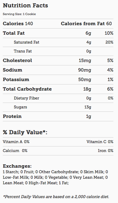Click the Nutrition Facts heading

click(26, 6)
